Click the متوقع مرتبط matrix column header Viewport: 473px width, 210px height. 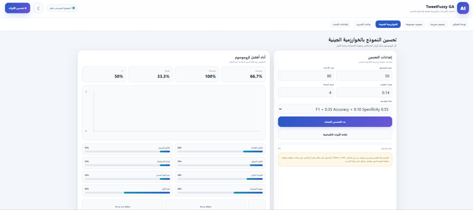tap(206, 206)
